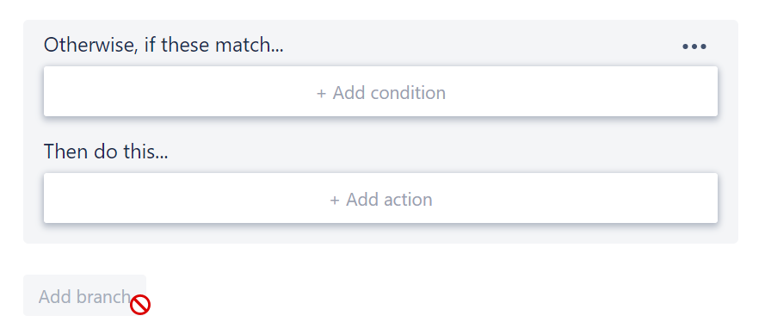Open the condition picker via Add condition
Image resolution: width=765 pixels, height=328 pixels.
click(380, 91)
